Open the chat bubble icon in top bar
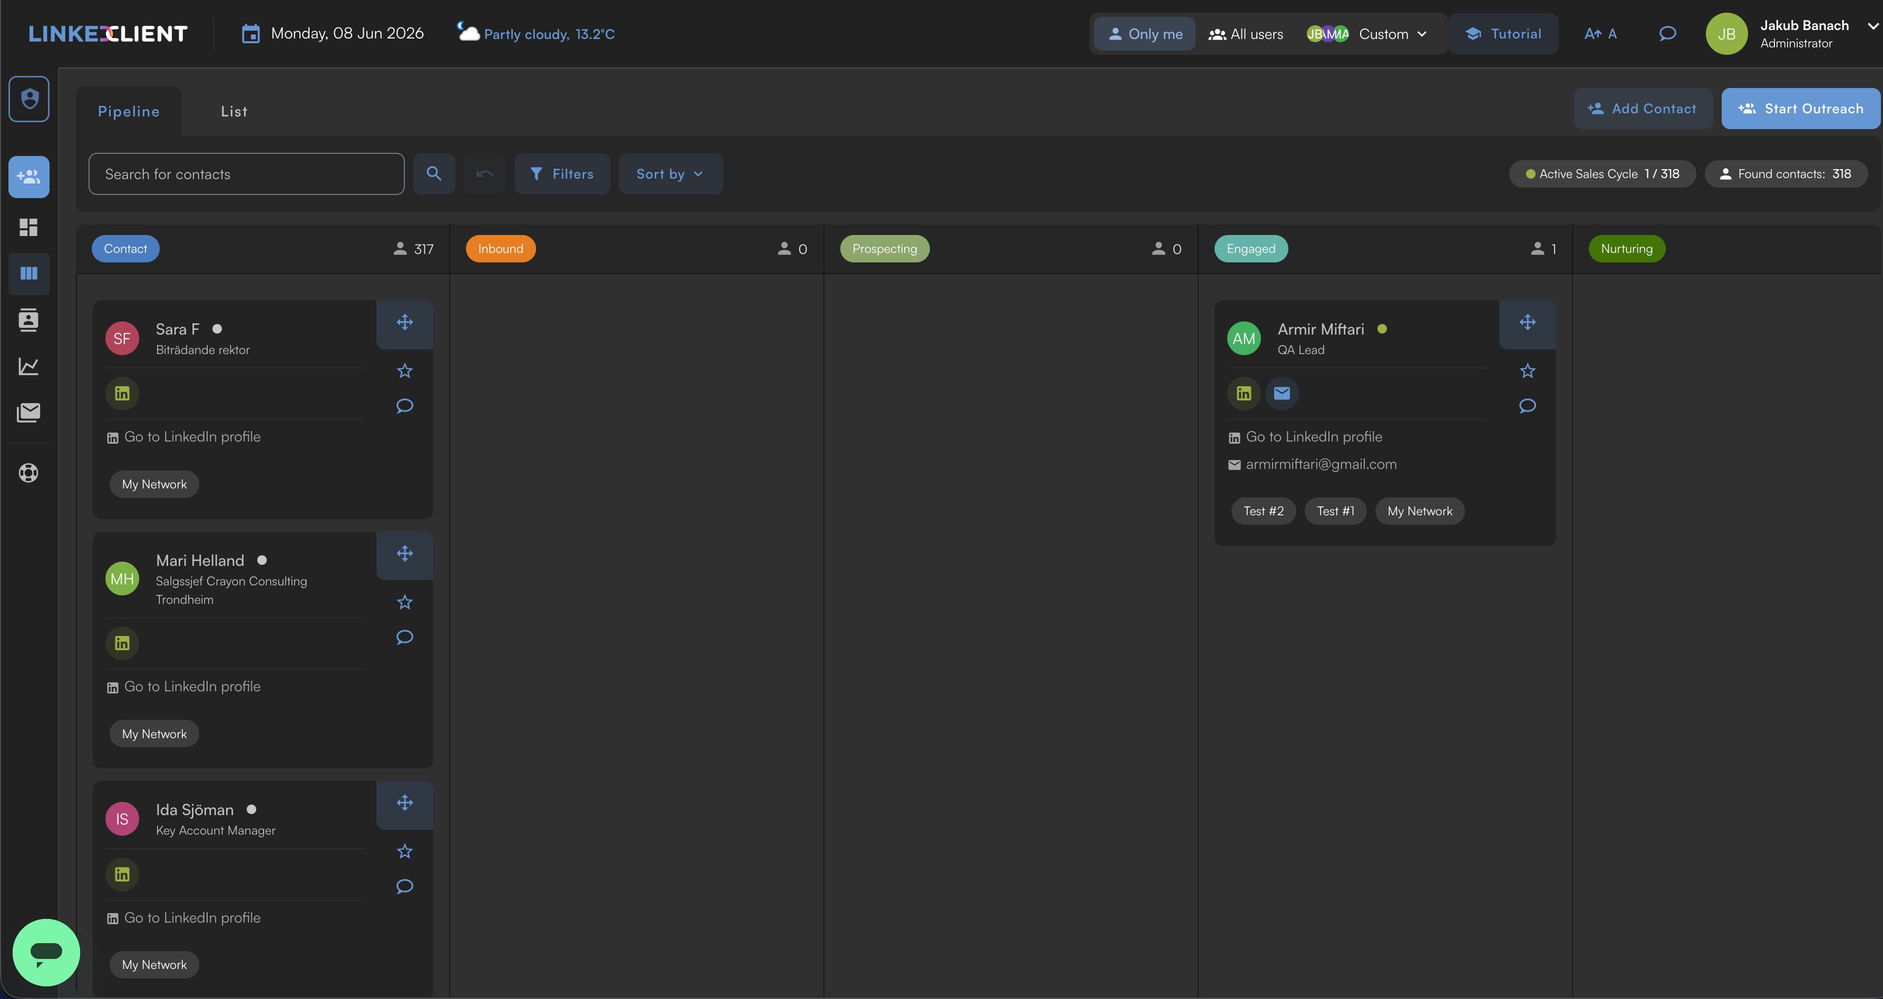Viewport: 1883px width, 999px height. tap(1667, 34)
